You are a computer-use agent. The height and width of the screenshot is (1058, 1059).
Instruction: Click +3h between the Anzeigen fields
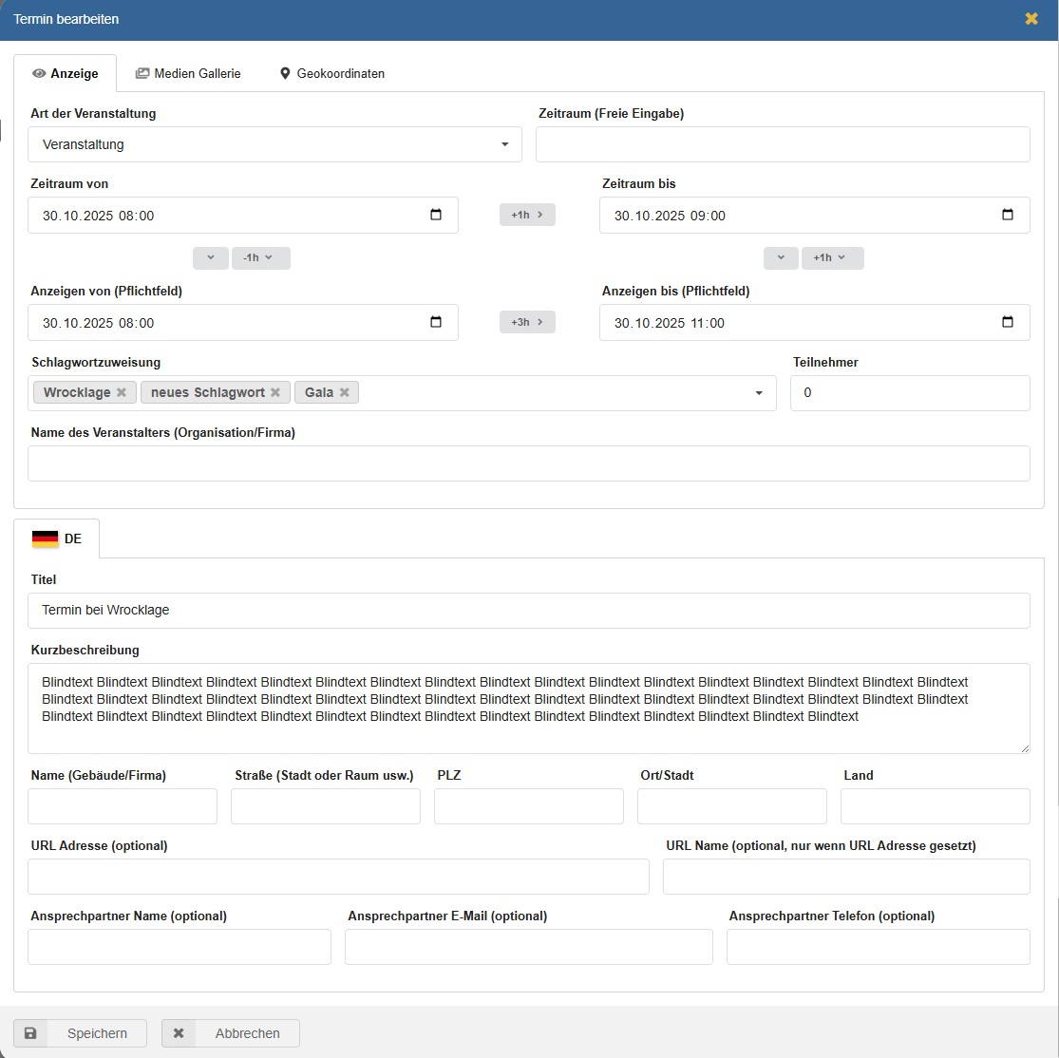click(527, 322)
